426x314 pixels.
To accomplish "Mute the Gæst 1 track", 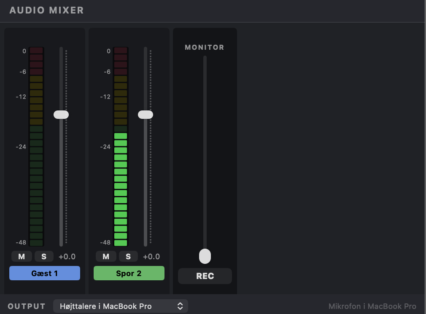I will tap(22, 256).
